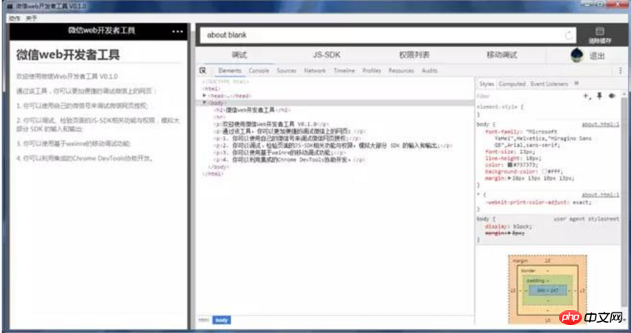The width and height of the screenshot is (631, 333).
Task: Open color swatch for #737373
Action: pos(510,165)
